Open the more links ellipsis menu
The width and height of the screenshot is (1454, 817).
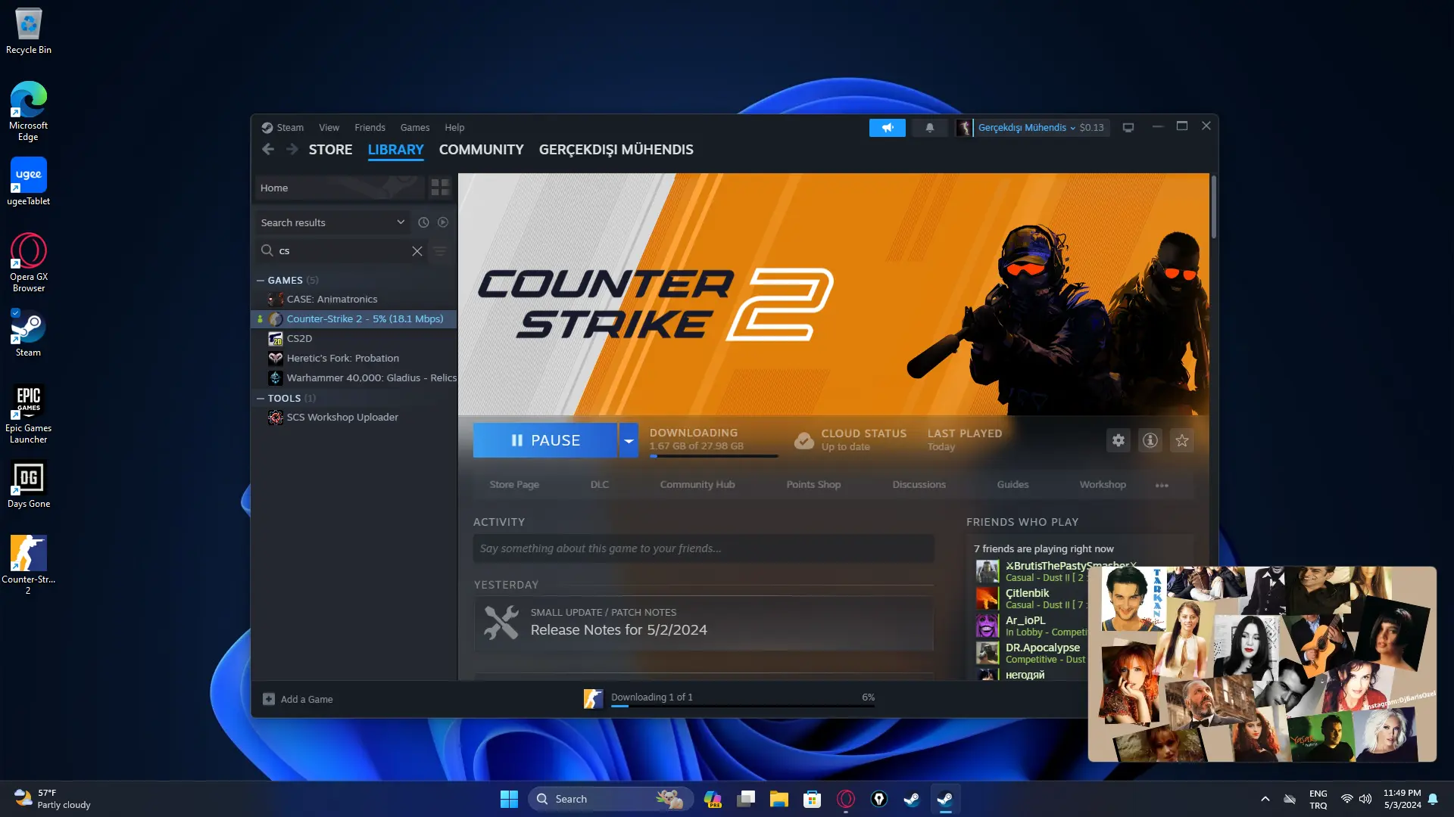1162,485
